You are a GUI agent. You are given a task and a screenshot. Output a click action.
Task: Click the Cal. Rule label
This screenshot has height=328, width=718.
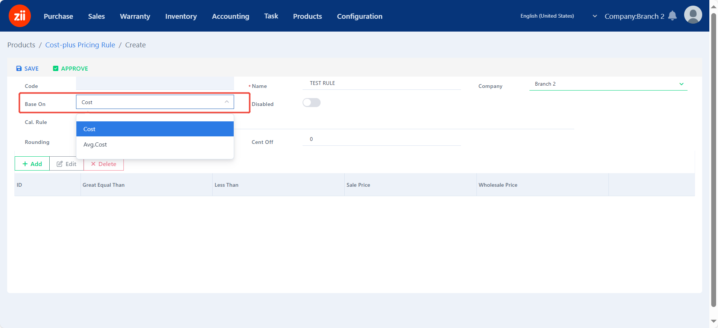36,122
